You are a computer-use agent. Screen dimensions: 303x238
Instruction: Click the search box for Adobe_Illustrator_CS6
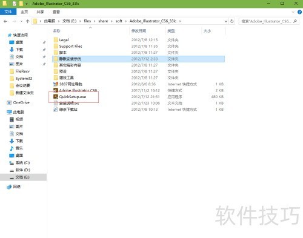tap(268, 21)
